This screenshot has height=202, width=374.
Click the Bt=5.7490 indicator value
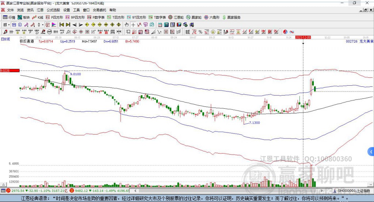[132, 41]
